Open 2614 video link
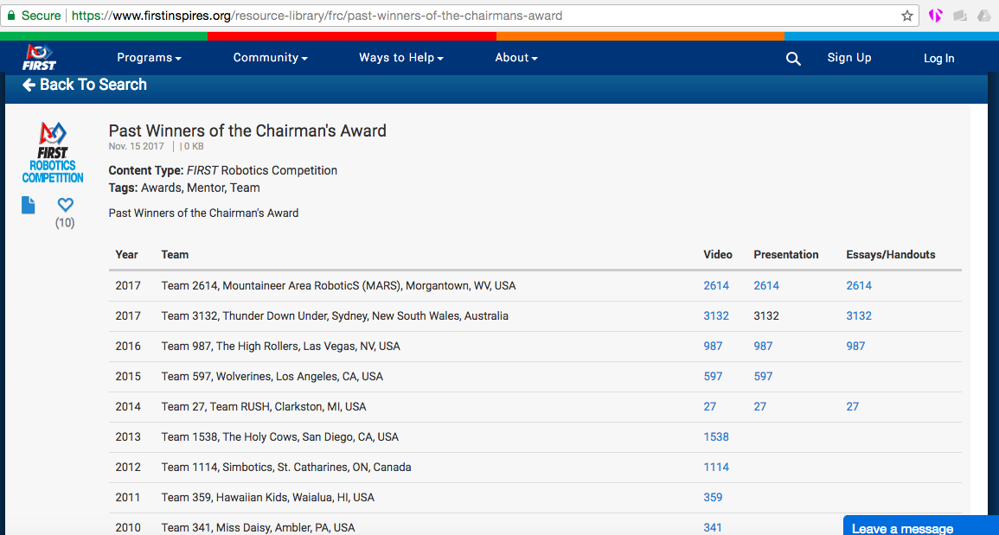The height and width of the screenshot is (535, 999). (x=716, y=286)
